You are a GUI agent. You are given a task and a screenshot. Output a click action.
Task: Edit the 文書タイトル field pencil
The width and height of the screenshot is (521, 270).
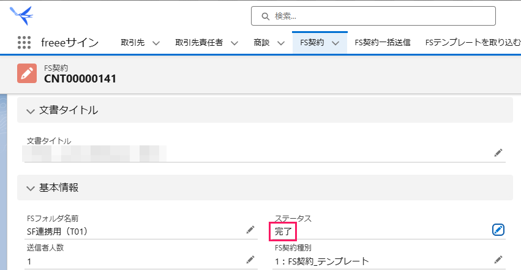[x=498, y=153]
